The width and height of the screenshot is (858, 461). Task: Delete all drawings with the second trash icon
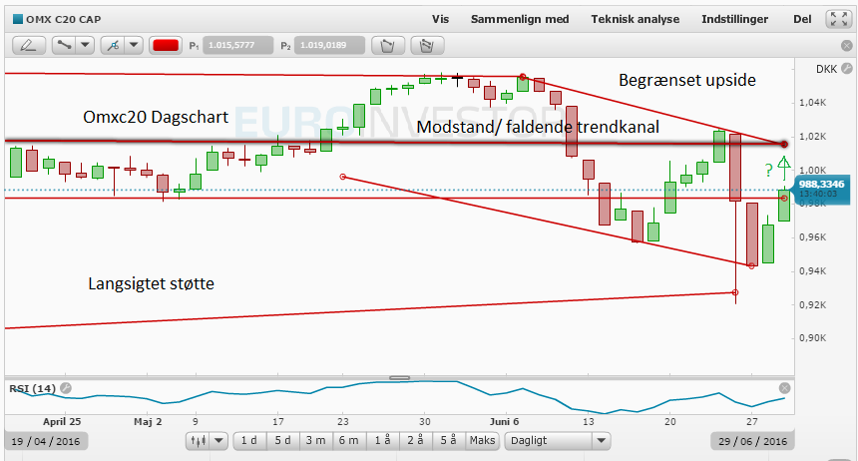tap(427, 46)
